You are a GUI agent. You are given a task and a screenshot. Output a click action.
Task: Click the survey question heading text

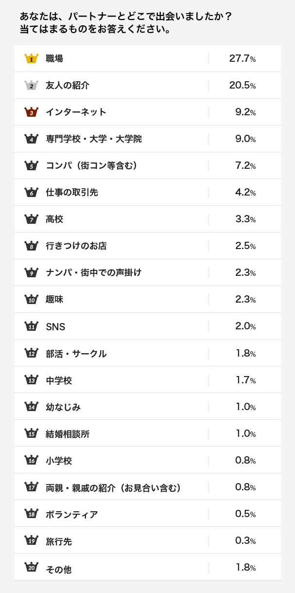(x=126, y=23)
